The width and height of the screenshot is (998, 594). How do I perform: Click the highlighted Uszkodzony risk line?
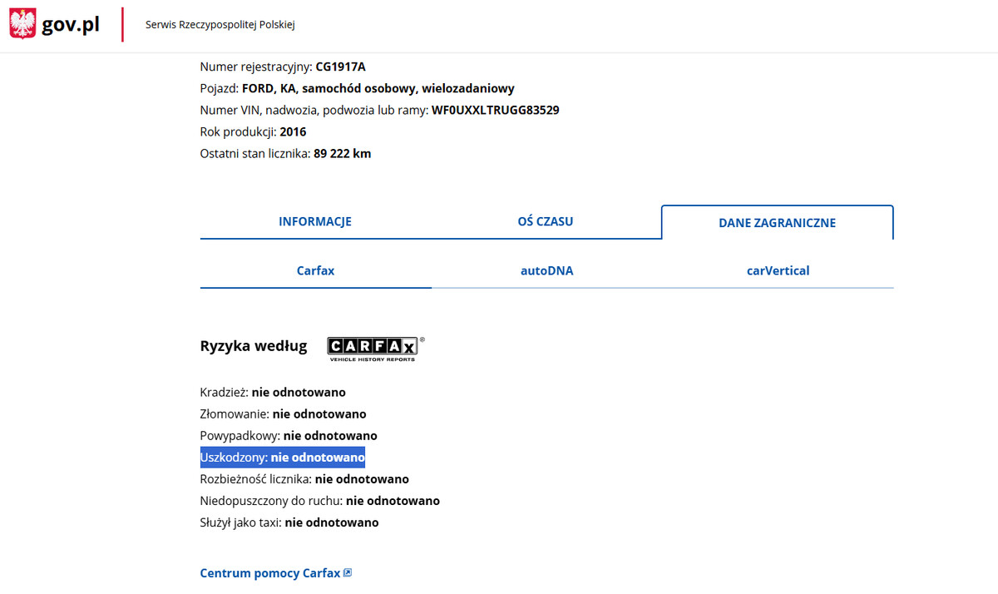pyautogui.click(x=282, y=458)
